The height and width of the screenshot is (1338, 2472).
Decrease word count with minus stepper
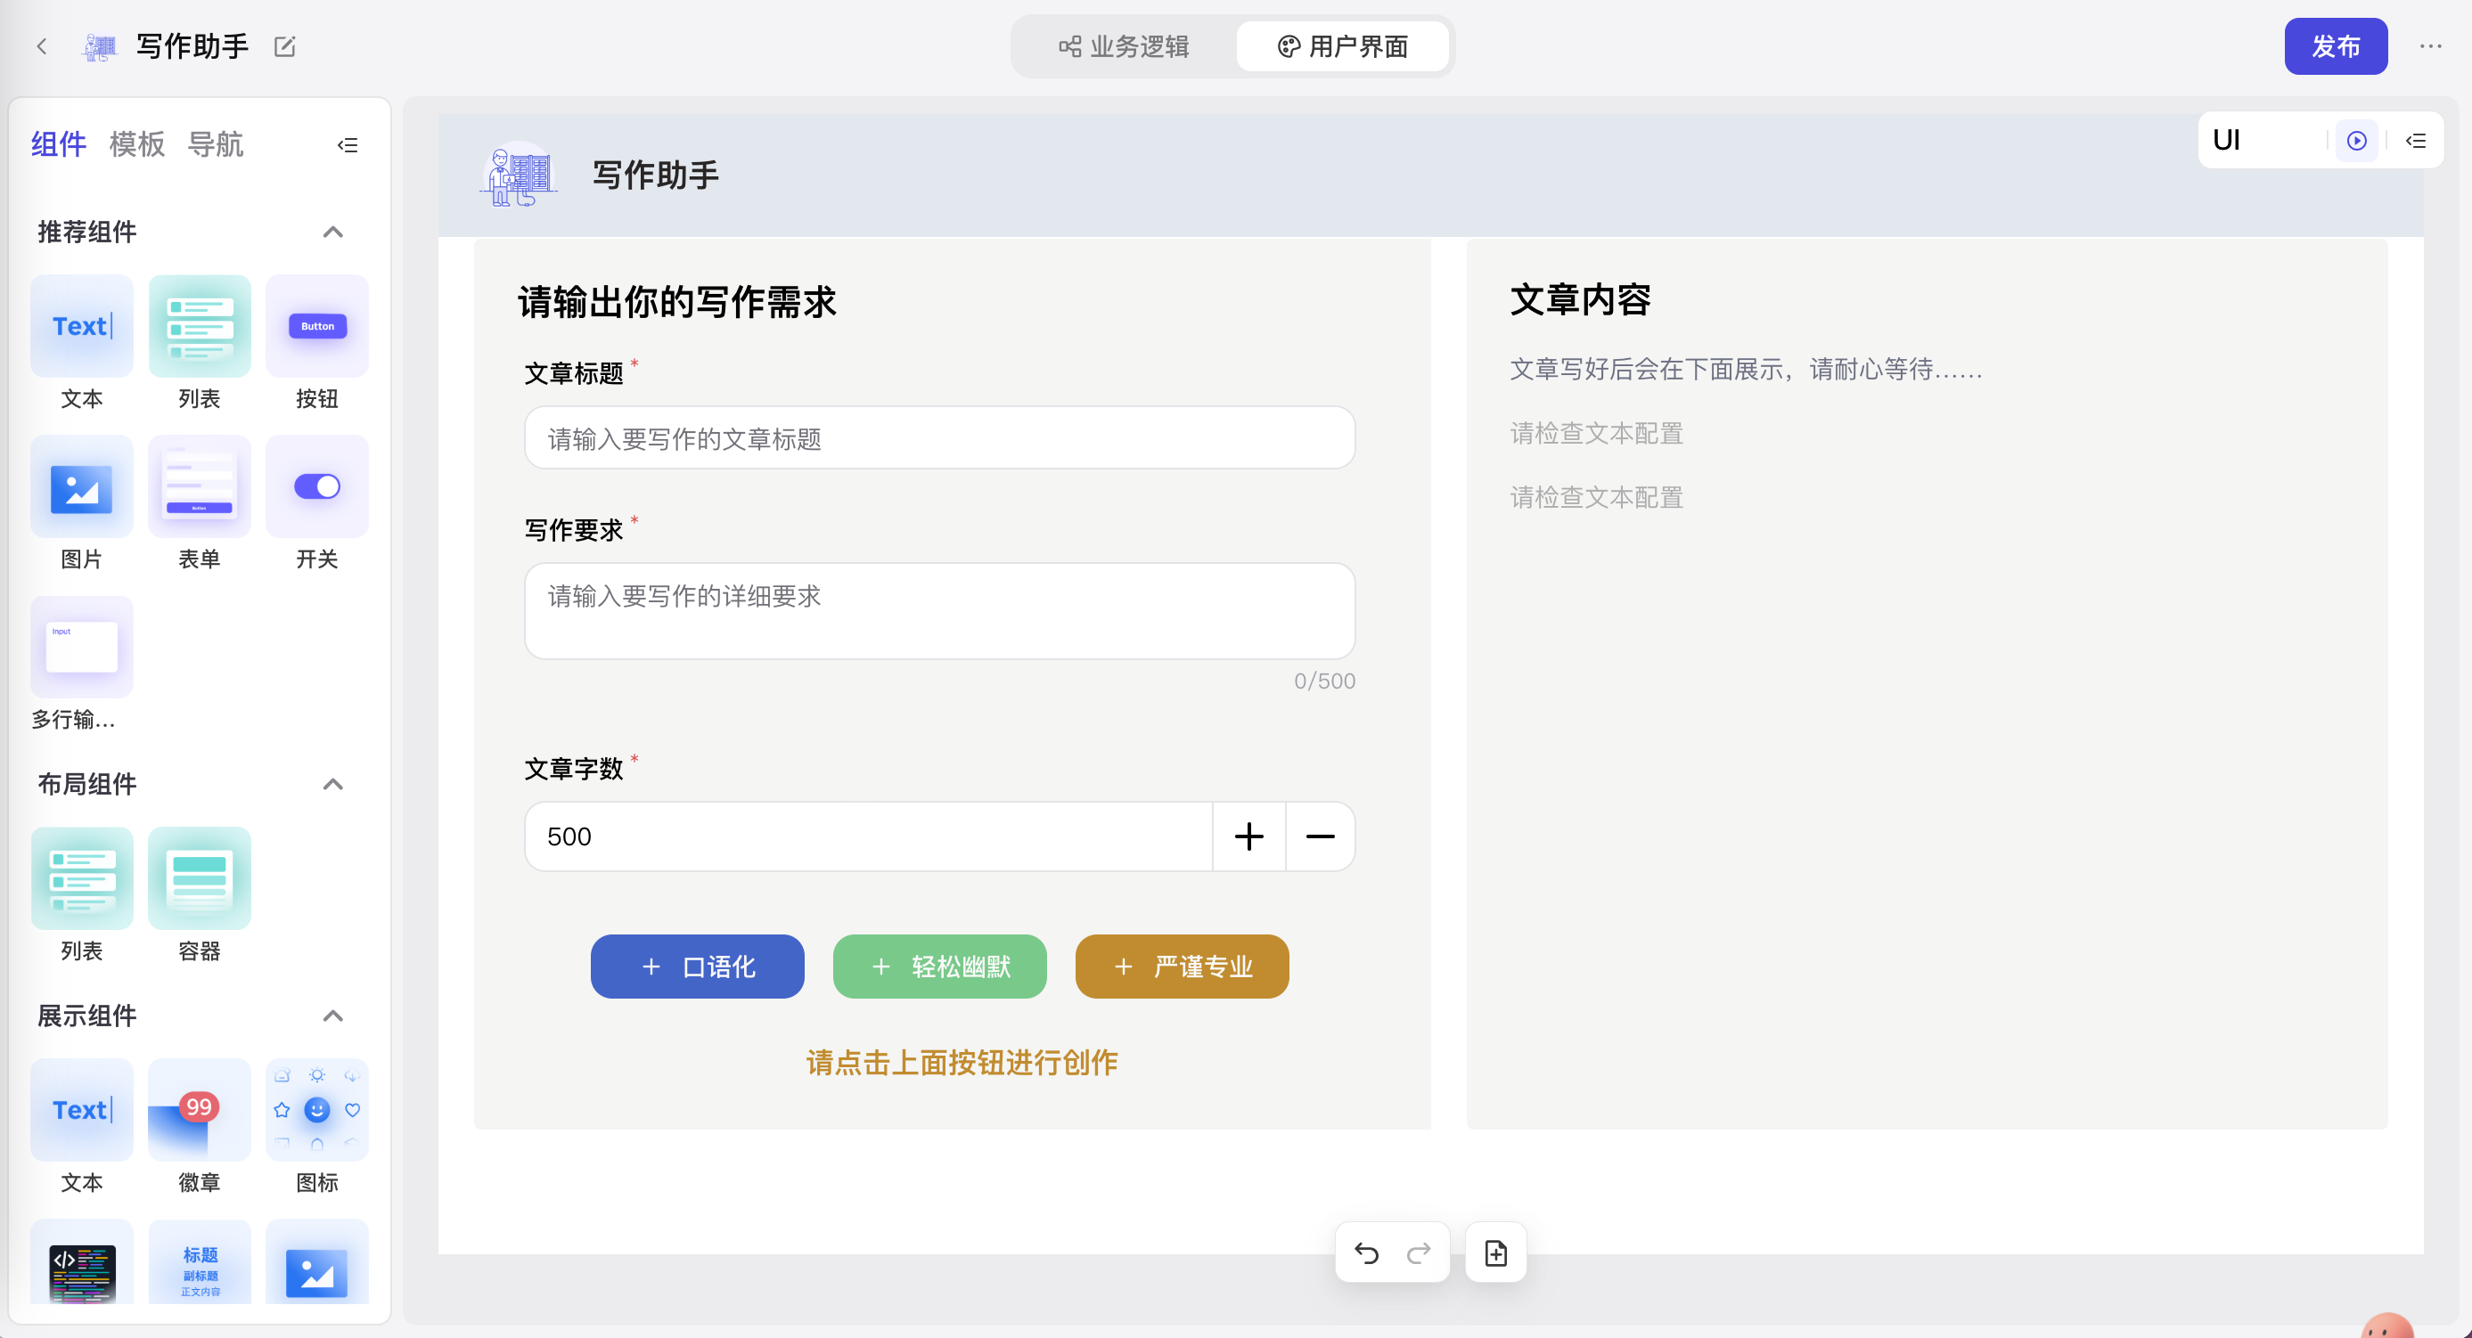(x=1320, y=836)
